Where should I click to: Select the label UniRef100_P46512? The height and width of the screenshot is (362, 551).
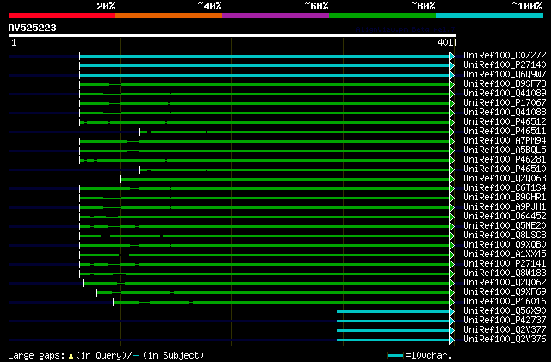pos(505,121)
